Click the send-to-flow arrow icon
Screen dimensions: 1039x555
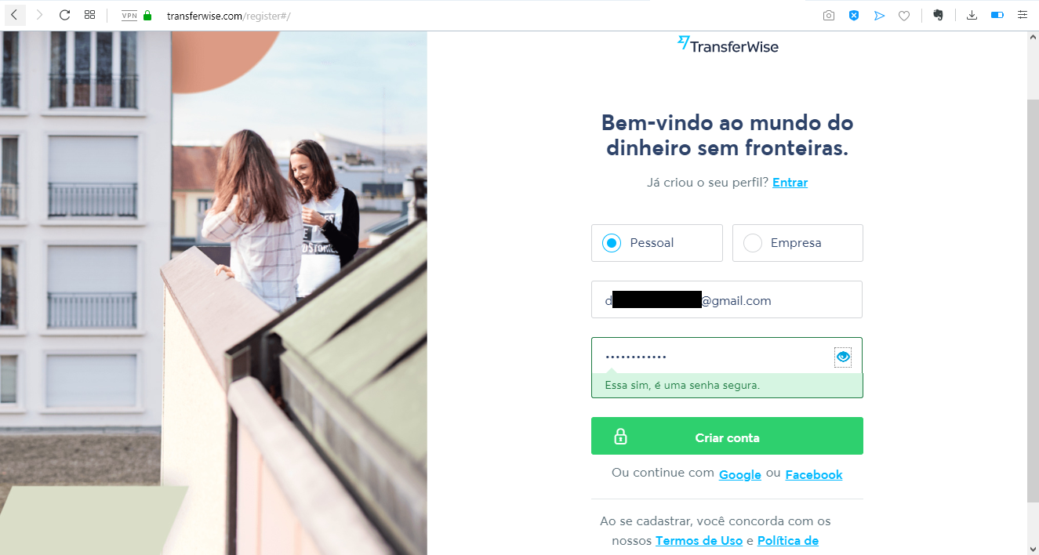(x=879, y=15)
